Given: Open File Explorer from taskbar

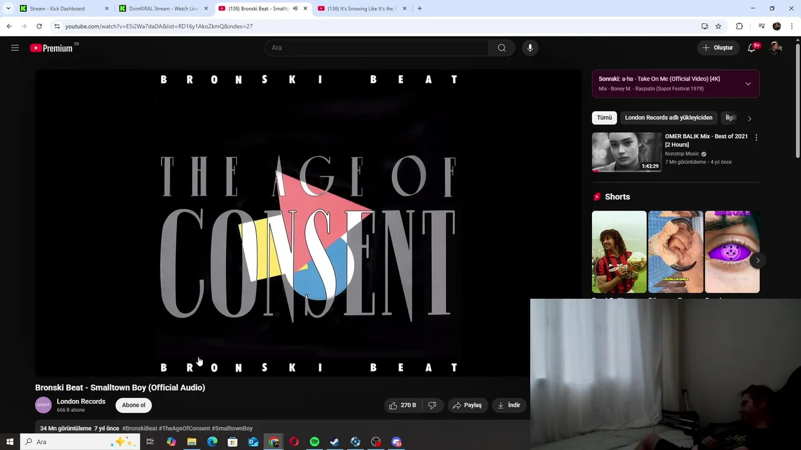Looking at the screenshot, I should pyautogui.click(x=191, y=442).
